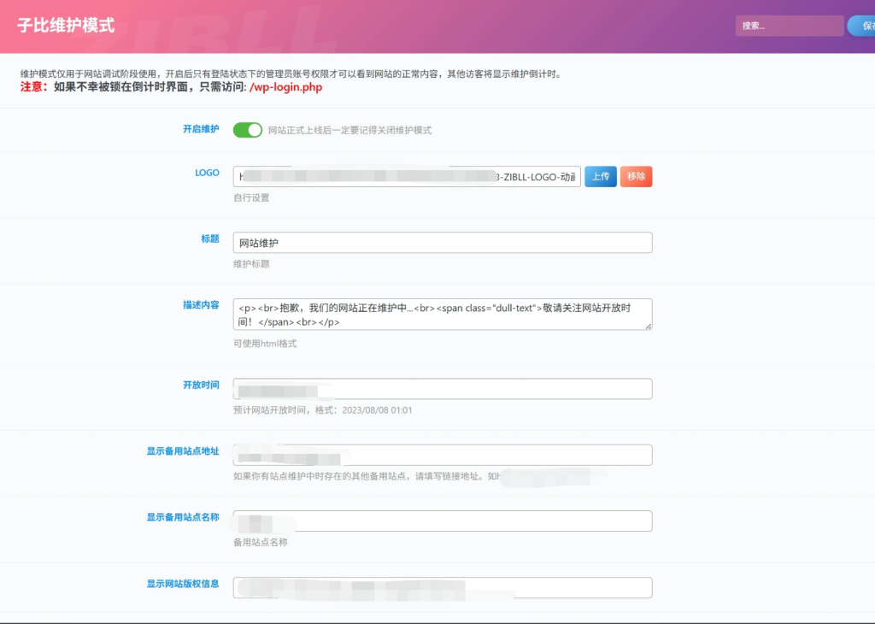Click the red 注意： warning text

click(x=34, y=87)
